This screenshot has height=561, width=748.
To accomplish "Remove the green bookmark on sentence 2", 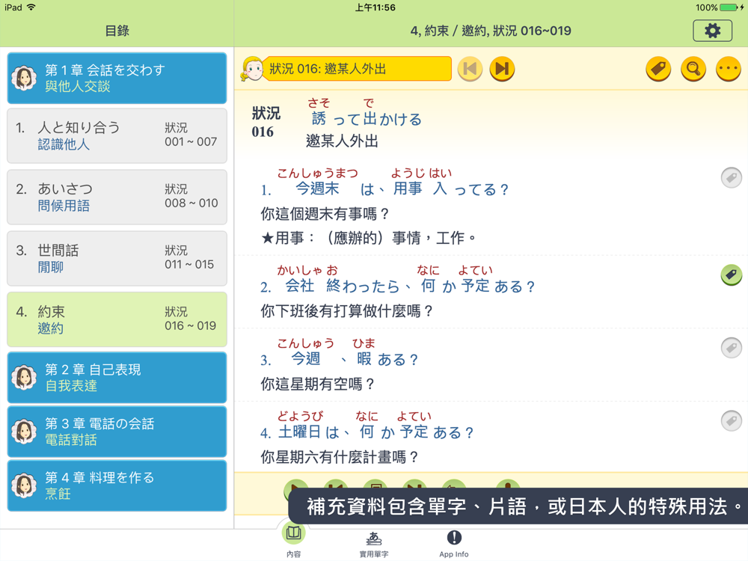I will (x=732, y=275).
